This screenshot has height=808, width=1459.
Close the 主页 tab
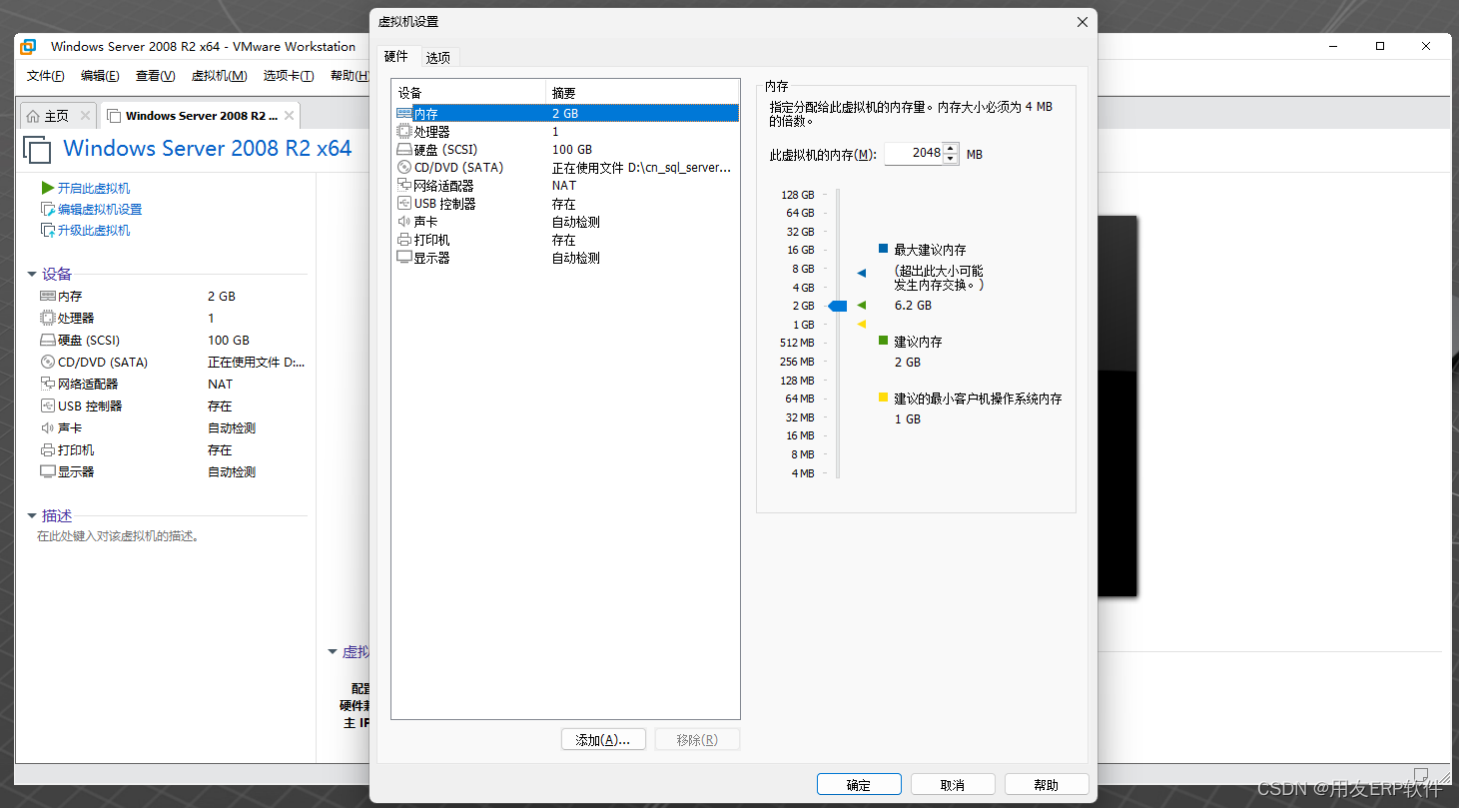click(x=85, y=116)
